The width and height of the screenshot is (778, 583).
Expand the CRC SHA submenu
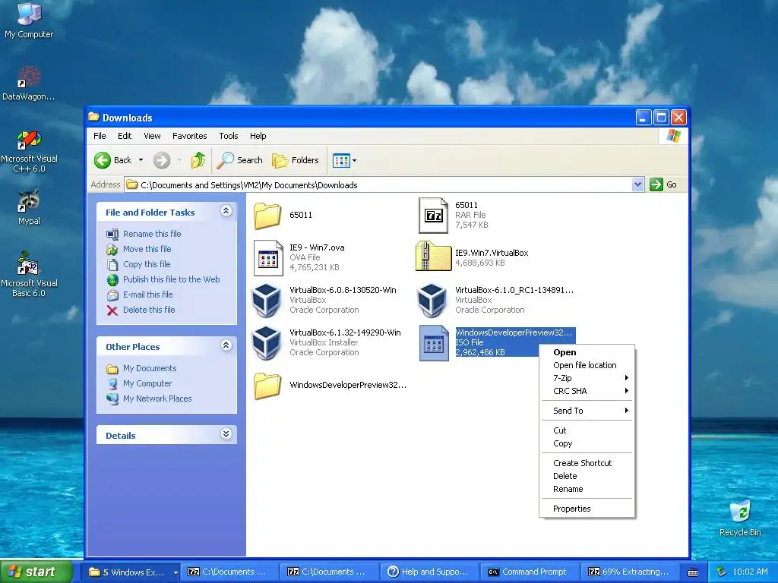(587, 391)
